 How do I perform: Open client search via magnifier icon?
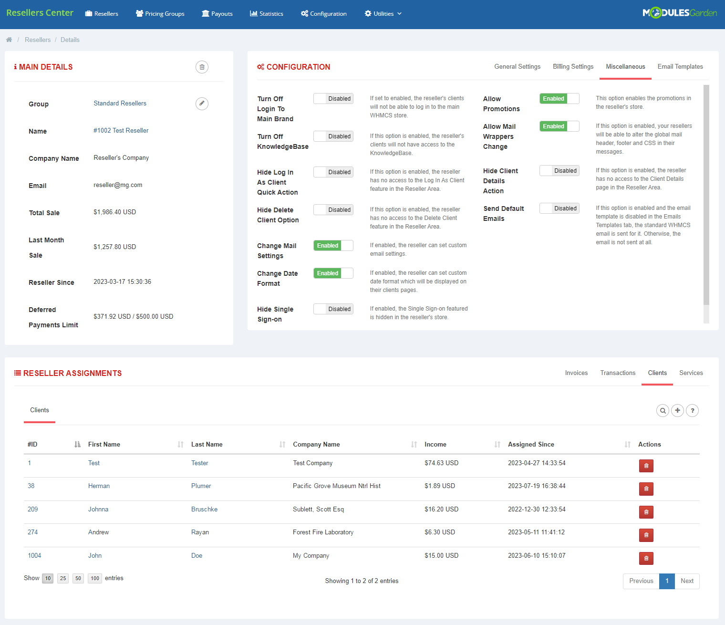coord(663,410)
